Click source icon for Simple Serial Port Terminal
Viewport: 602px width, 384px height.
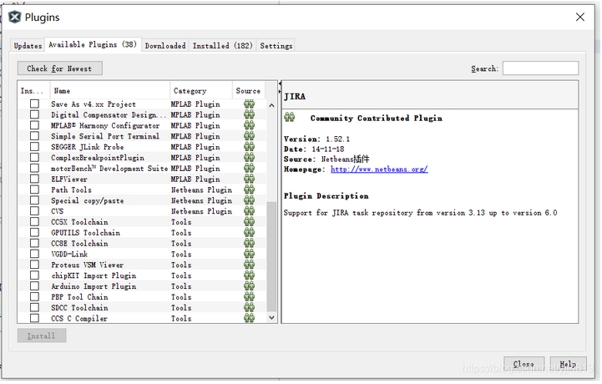point(249,136)
